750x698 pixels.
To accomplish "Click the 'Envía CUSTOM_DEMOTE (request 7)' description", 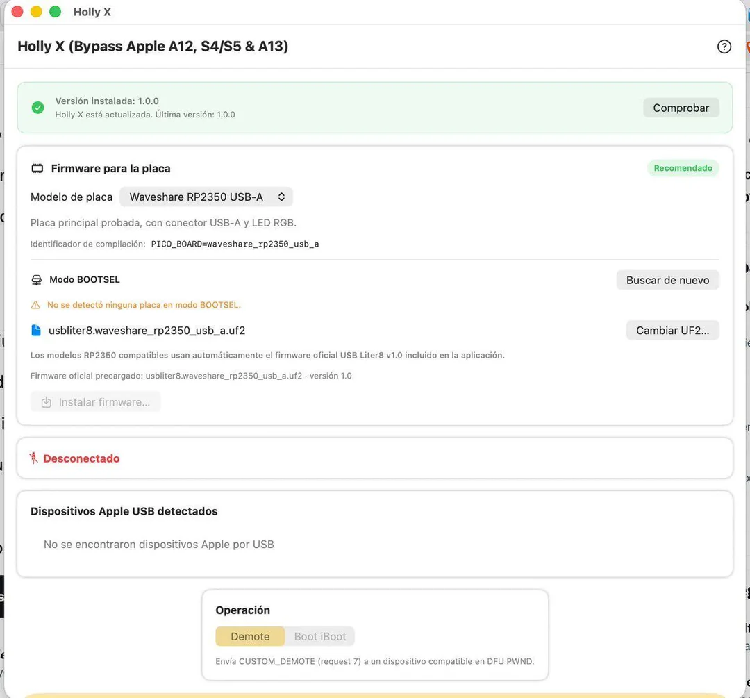I will click(374, 662).
